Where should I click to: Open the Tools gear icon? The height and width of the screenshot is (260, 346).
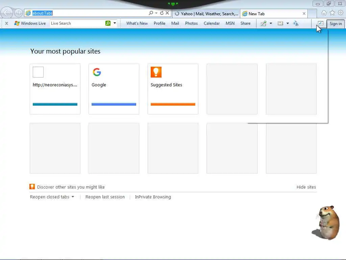(x=341, y=13)
